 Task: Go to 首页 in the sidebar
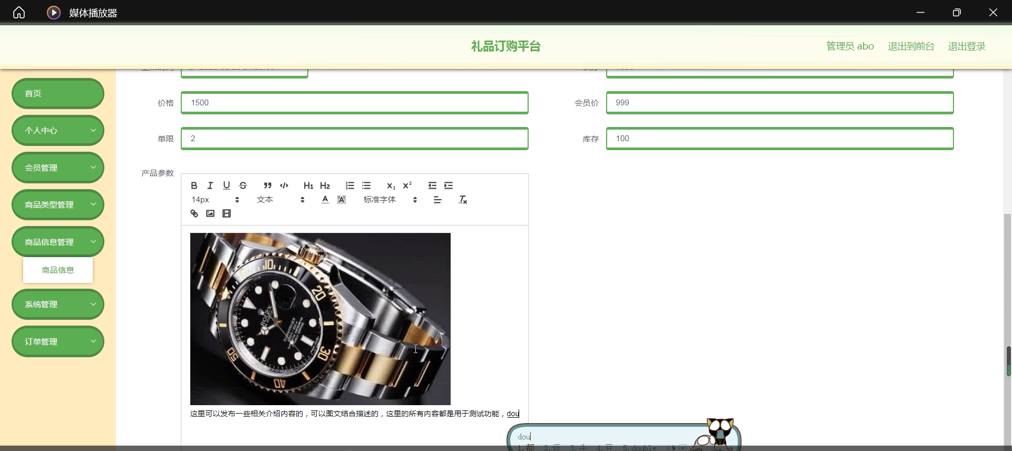pos(58,94)
